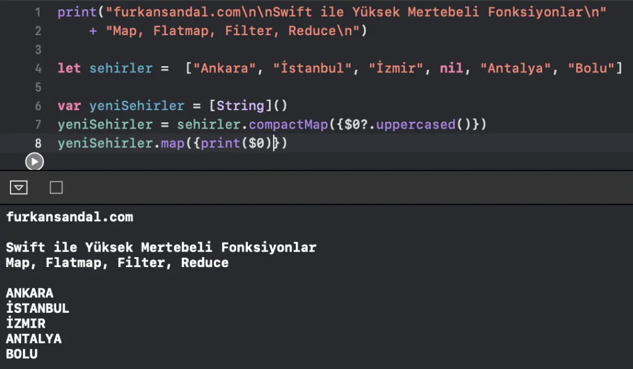Run the playground with the play button
The image size is (633, 369).
click(35, 162)
